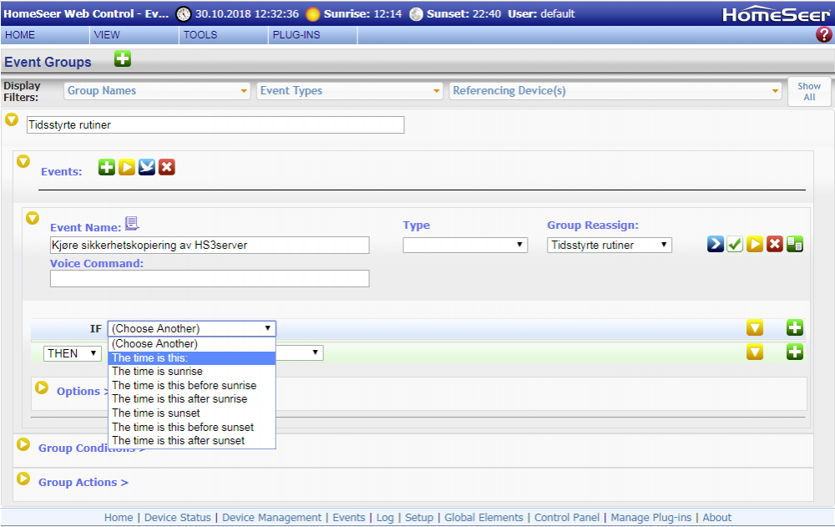Click the green copy icon in event row
Image resolution: width=835 pixels, height=527 pixels.
[x=795, y=245]
